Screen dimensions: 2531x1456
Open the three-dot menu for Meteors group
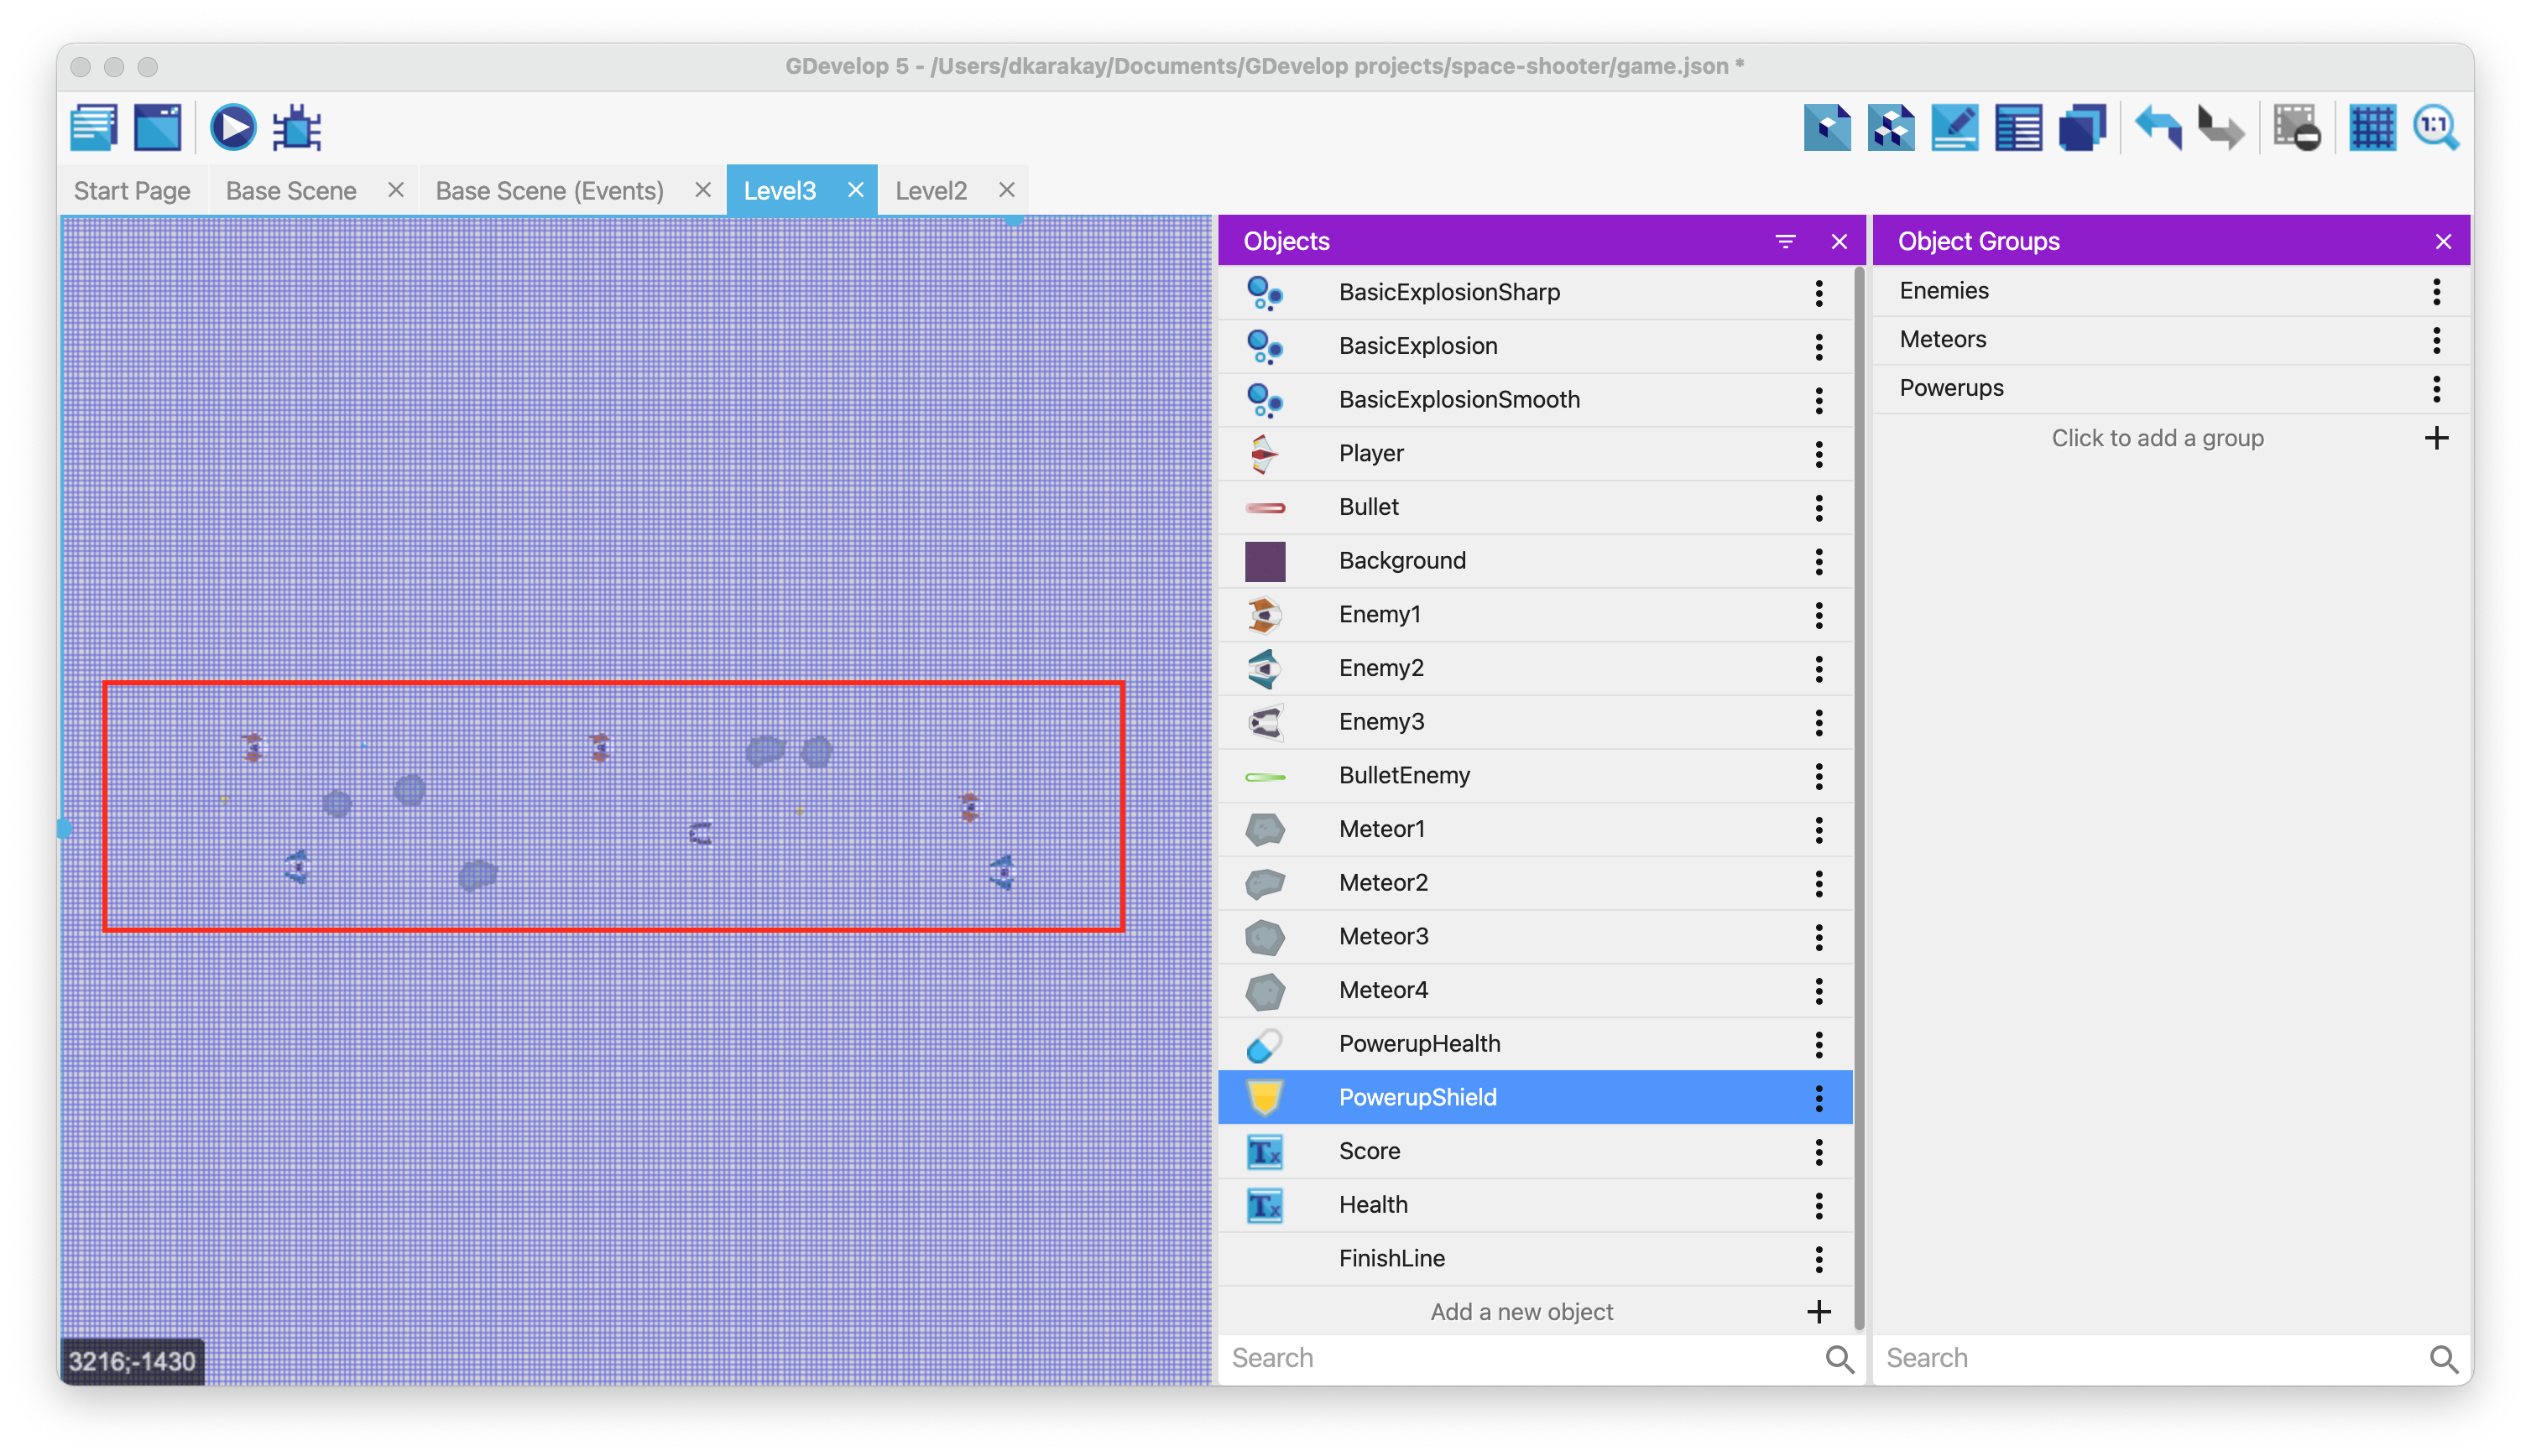(2436, 340)
